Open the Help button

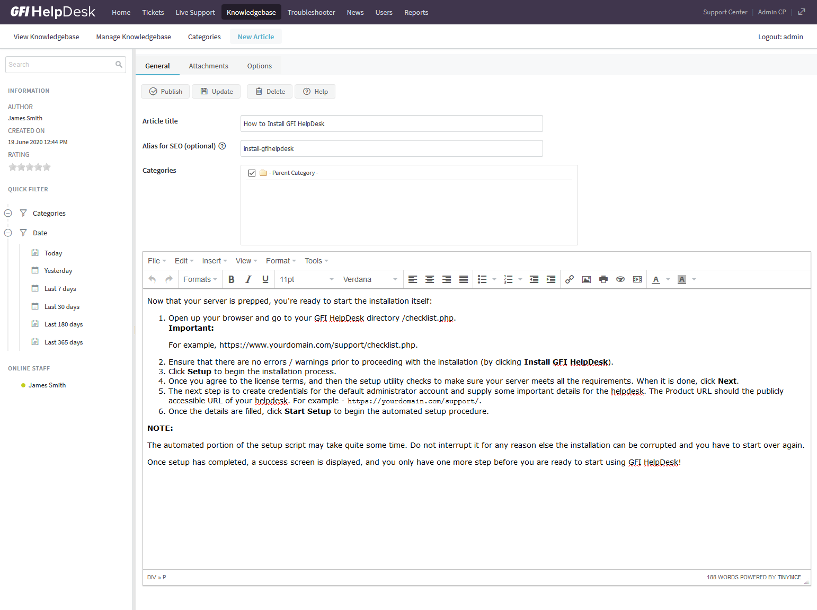click(x=315, y=91)
